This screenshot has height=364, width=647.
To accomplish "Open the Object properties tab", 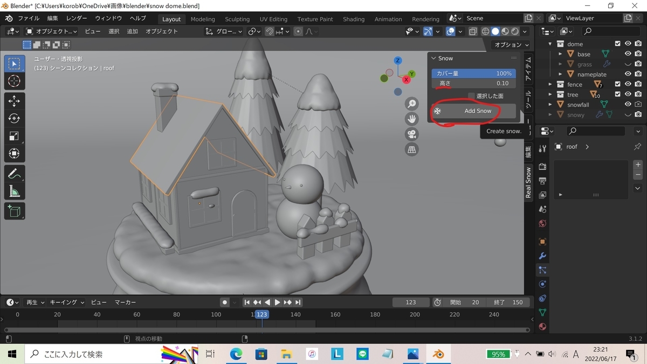I will (x=542, y=242).
